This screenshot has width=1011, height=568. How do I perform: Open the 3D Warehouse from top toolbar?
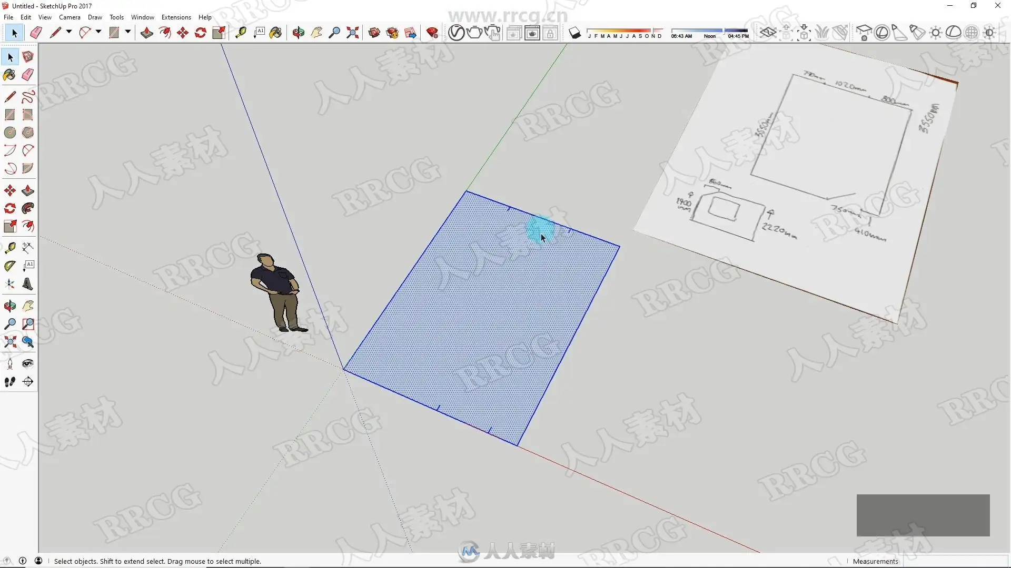(x=374, y=33)
